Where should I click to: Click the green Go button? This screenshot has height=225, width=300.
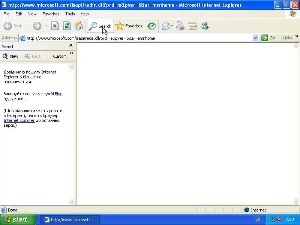[268, 38]
